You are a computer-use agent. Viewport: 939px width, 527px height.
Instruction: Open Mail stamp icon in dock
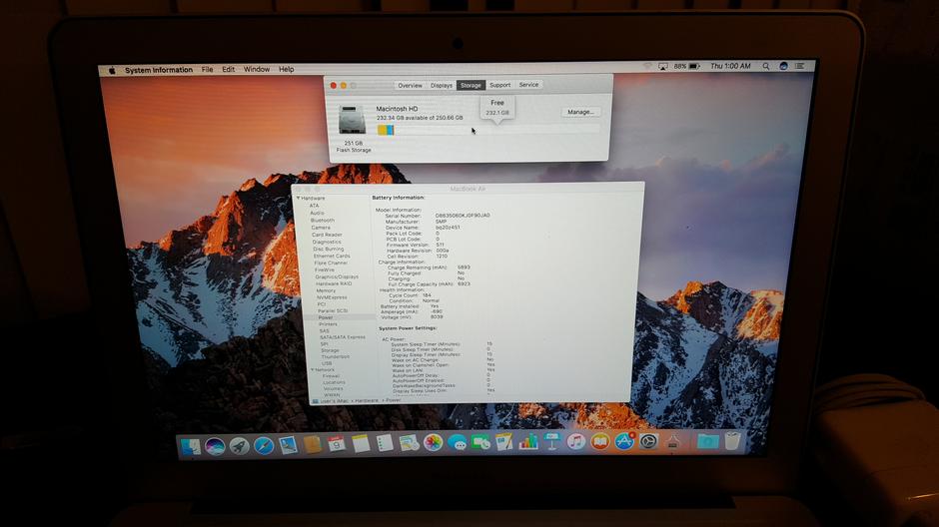288,445
